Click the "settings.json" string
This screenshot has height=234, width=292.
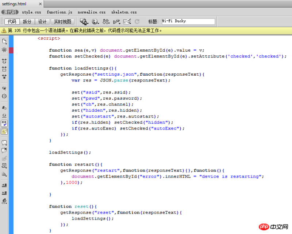click(116, 74)
